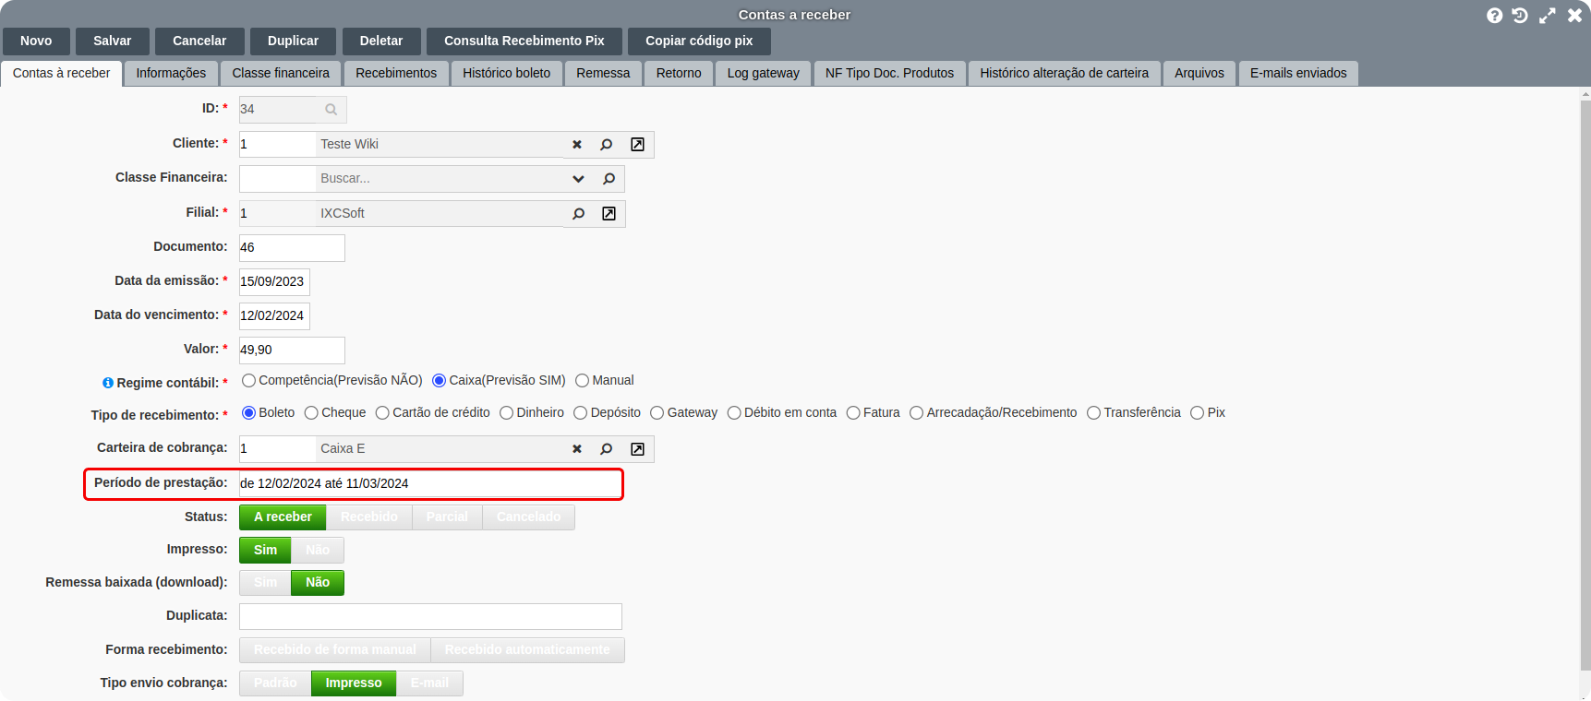Click the Valor input field

tap(292, 350)
